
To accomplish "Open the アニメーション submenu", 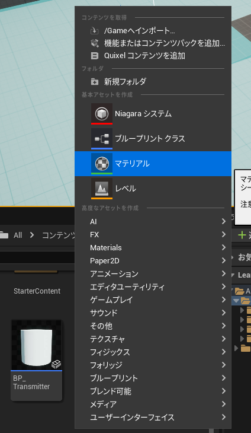I will point(153,274).
